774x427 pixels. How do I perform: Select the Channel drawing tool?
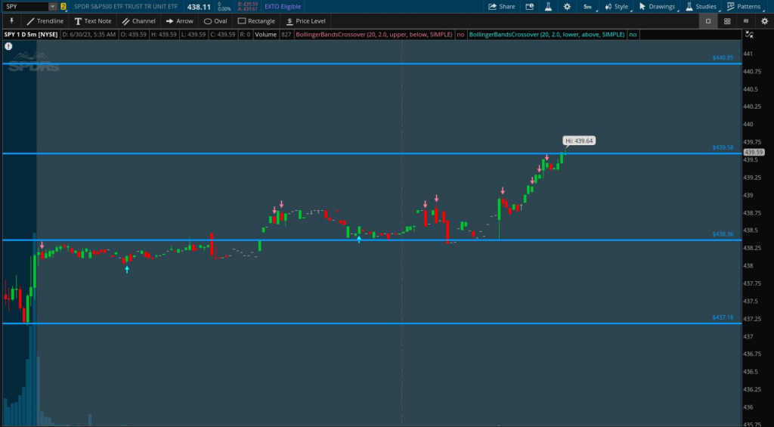point(139,20)
